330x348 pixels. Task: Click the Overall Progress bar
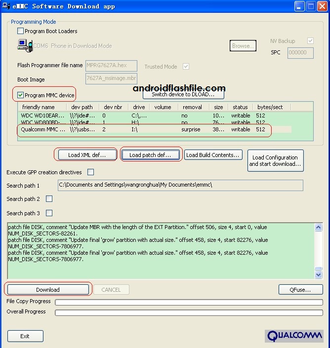189,312
